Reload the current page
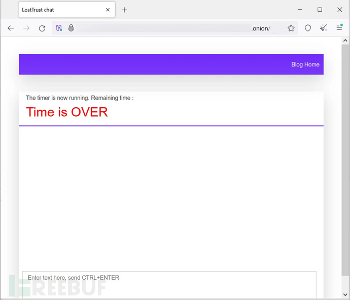 [x=42, y=28]
